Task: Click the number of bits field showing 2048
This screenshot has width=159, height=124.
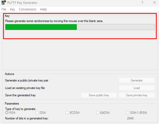Action: pyautogui.click(x=140, y=118)
